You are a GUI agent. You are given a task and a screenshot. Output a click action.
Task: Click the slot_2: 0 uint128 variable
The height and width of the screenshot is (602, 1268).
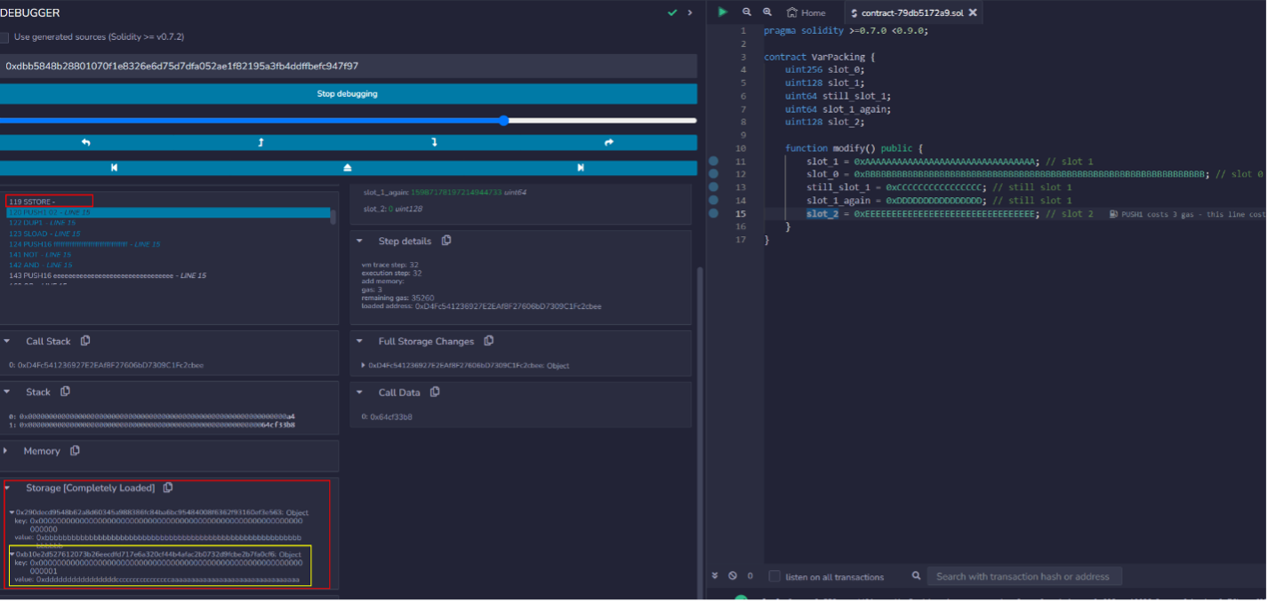[392, 209]
